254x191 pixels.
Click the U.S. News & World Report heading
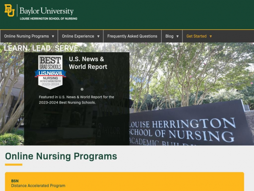point(88,63)
